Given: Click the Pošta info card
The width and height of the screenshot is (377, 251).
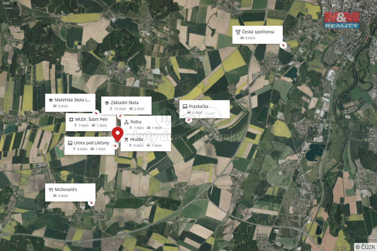Looking at the screenshot, I should pos(146,125).
